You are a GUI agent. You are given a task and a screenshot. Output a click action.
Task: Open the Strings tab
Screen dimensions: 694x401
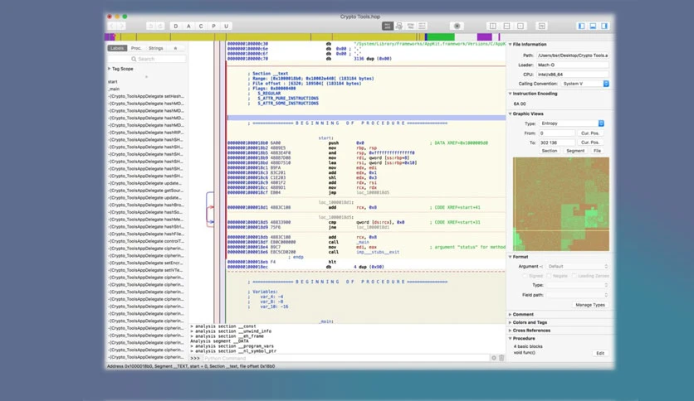(x=156, y=48)
